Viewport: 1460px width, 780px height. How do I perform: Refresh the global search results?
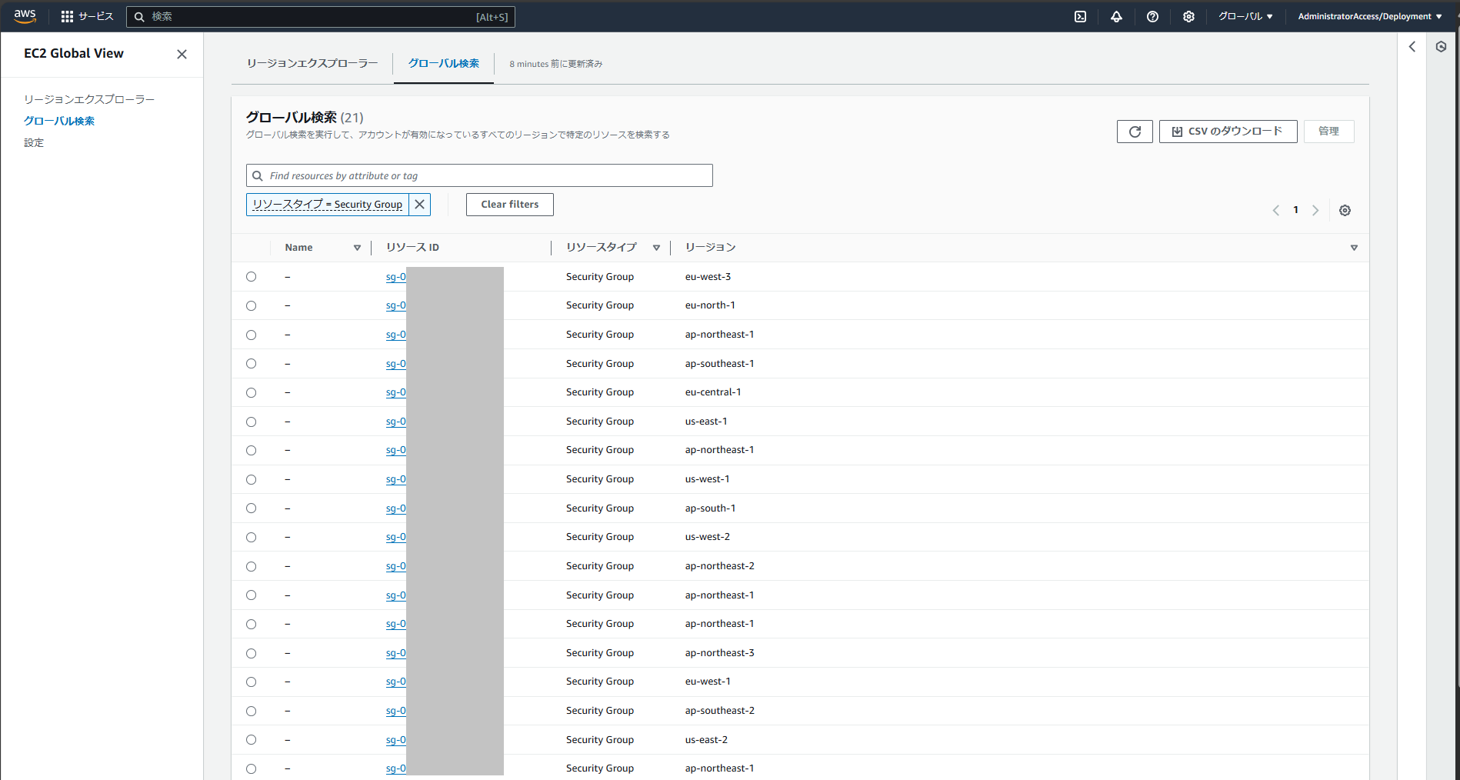(1135, 132)
